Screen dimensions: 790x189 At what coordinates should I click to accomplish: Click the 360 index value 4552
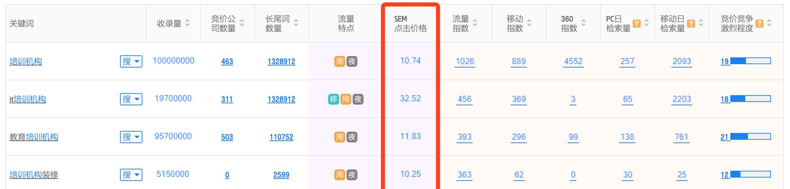tap(573, 61)
